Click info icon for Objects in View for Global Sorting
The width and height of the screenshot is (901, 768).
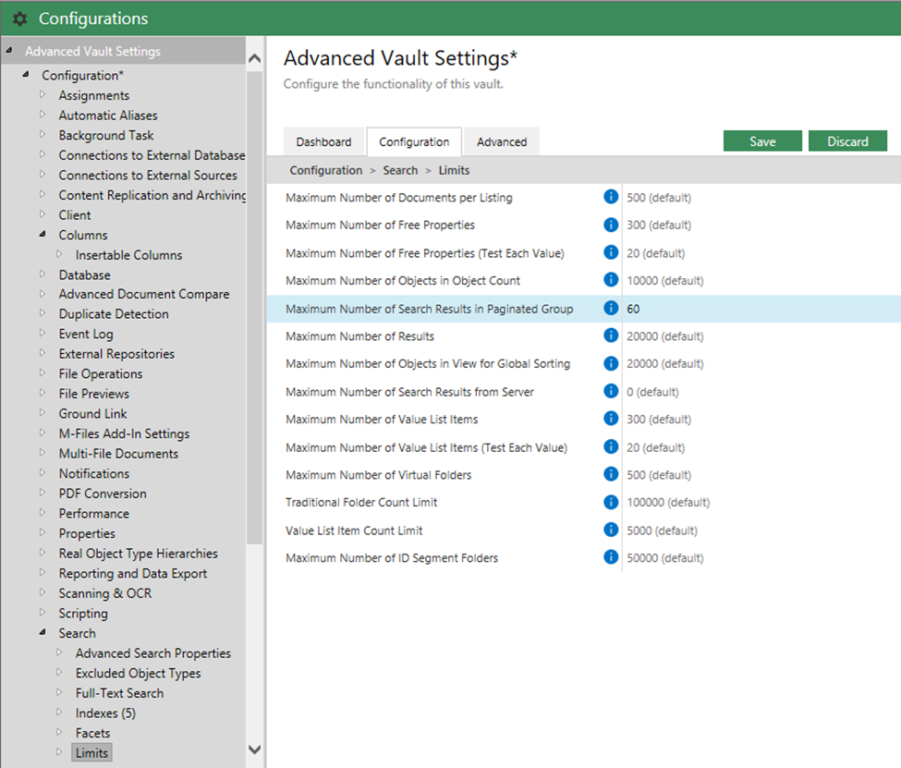pyautogui.click(x=611, y=363)
